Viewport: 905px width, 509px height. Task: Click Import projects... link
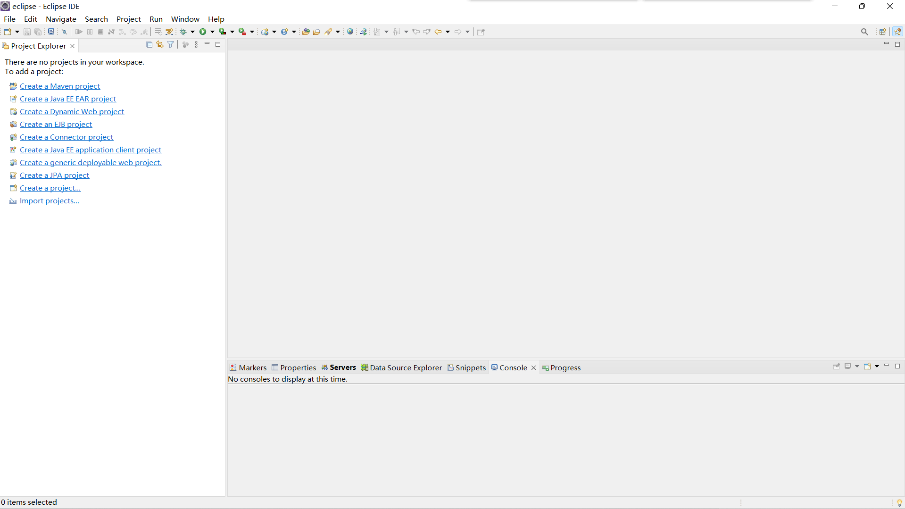coord(50,200)
